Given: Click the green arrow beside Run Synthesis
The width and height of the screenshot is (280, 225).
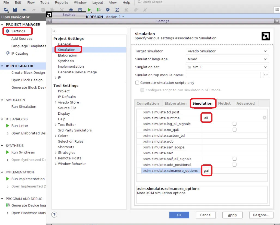Looking at the screenshot, I should click(8, 152).
